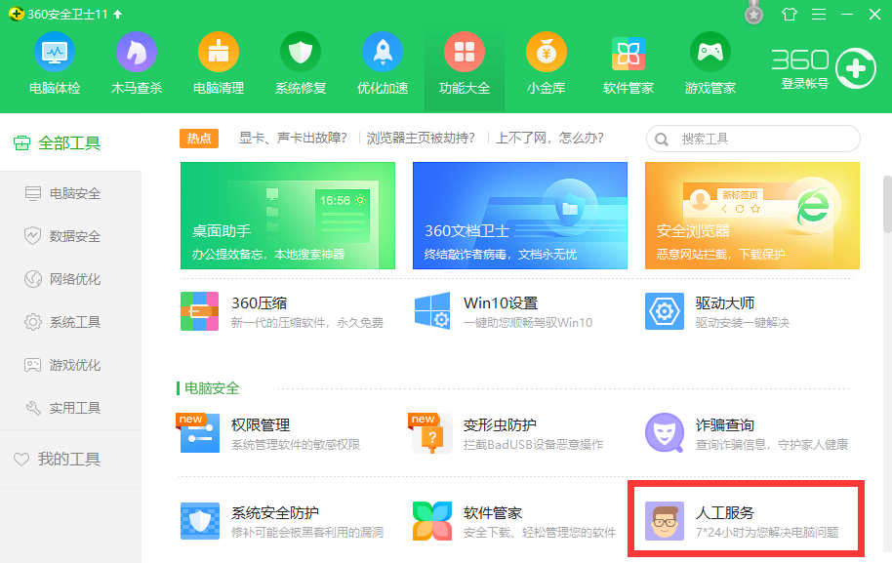Open 变形虫防护 tool icon

(x=430, y=433)
